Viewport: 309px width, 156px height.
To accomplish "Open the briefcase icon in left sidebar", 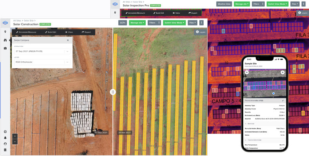I will coord(5,48).
